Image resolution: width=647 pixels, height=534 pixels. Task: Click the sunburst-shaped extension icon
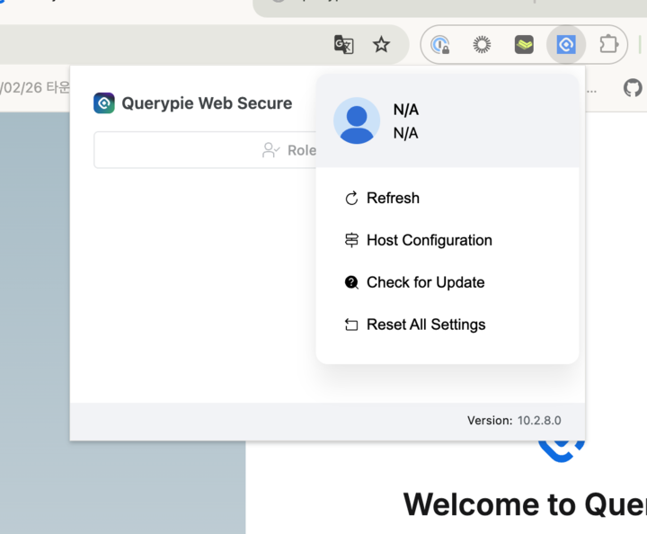pos(483,44)
